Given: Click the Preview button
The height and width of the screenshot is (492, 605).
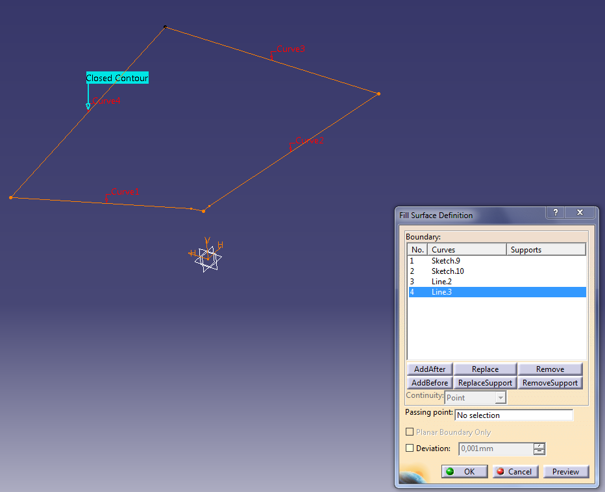Looking at the screenshot, I should [565, 471].
